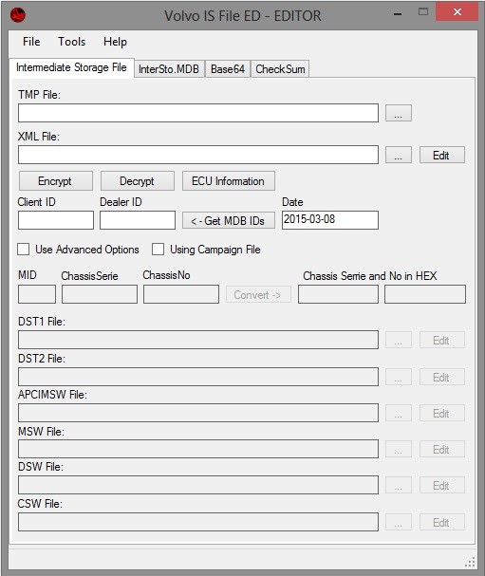Select the Intermediate Storage File tab
This screenshot has width=485, height=576.
[71, 67]
